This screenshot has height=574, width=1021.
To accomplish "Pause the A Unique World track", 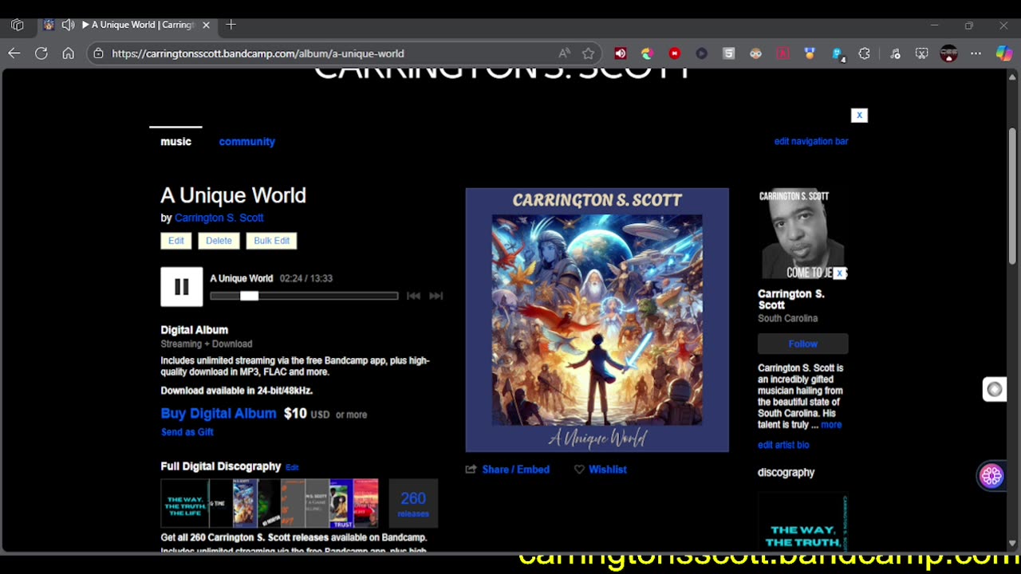I will click(x=182, y=287).
